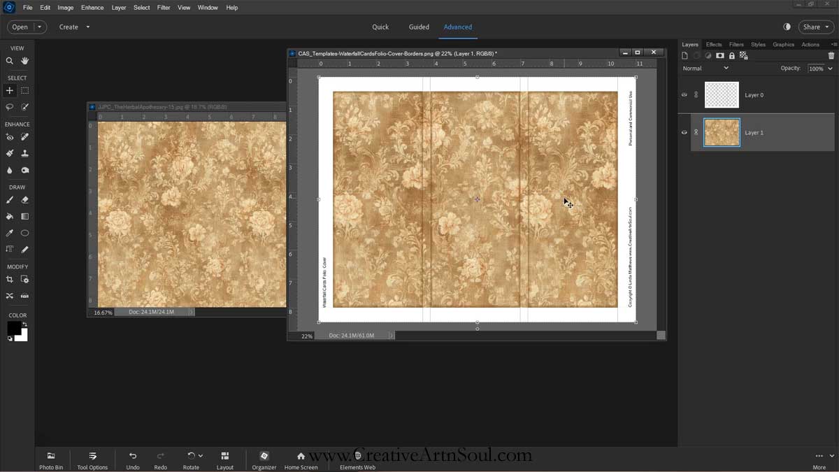Select the Eraser tool
This screenshot has width=839, height=472.
25,200
